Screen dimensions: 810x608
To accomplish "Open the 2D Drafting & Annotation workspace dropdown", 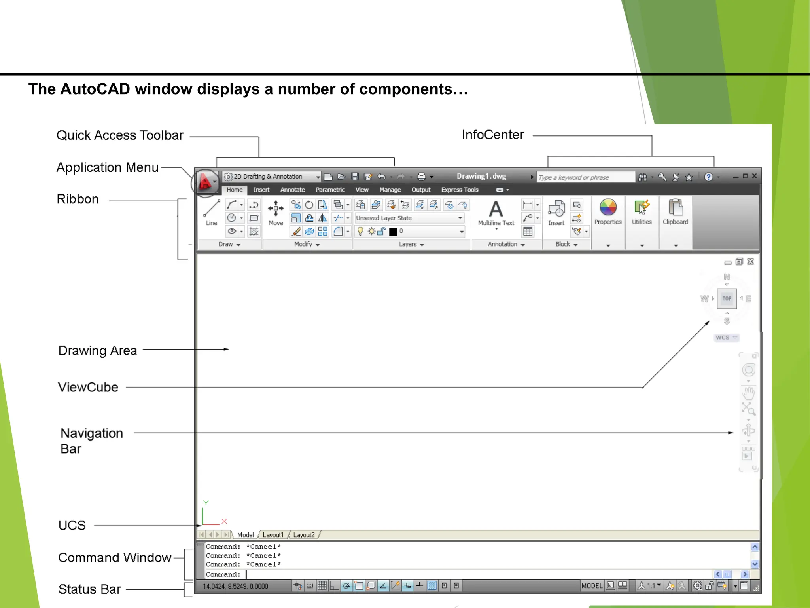I will click(x=272, y=177).
